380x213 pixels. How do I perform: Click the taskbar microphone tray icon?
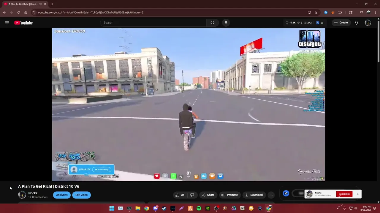coord(344,208)
